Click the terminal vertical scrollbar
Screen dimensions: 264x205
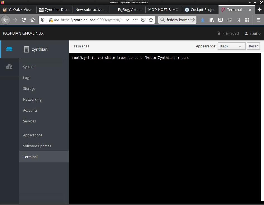(262, 127)
